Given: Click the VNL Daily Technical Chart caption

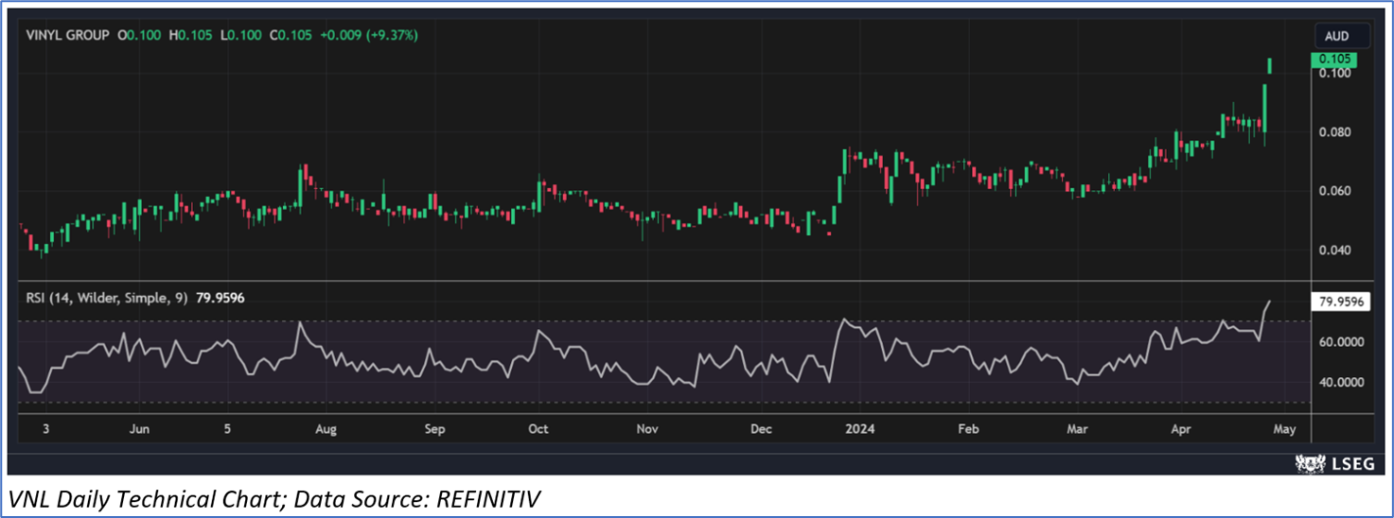Looking at the screenshot, I should pyautogui.click(x=275, y=498).
